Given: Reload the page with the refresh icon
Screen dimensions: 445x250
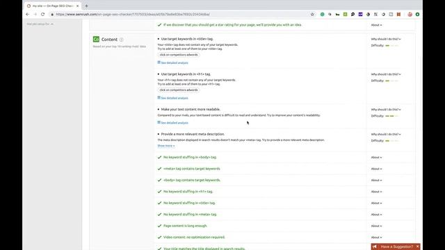Looking at the screenshot, I should pos(42,14).
